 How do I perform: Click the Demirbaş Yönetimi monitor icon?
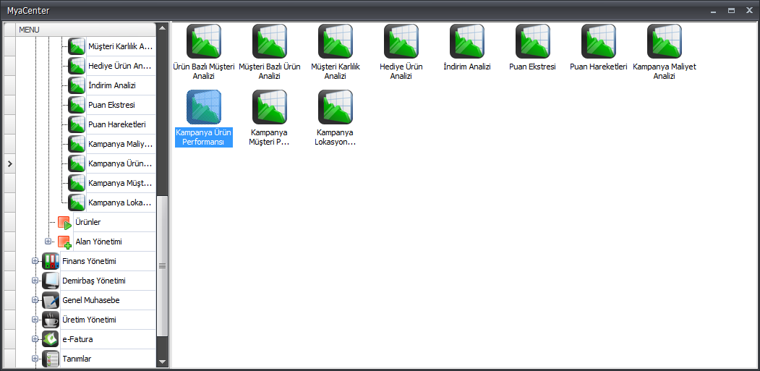click(51, 281)
